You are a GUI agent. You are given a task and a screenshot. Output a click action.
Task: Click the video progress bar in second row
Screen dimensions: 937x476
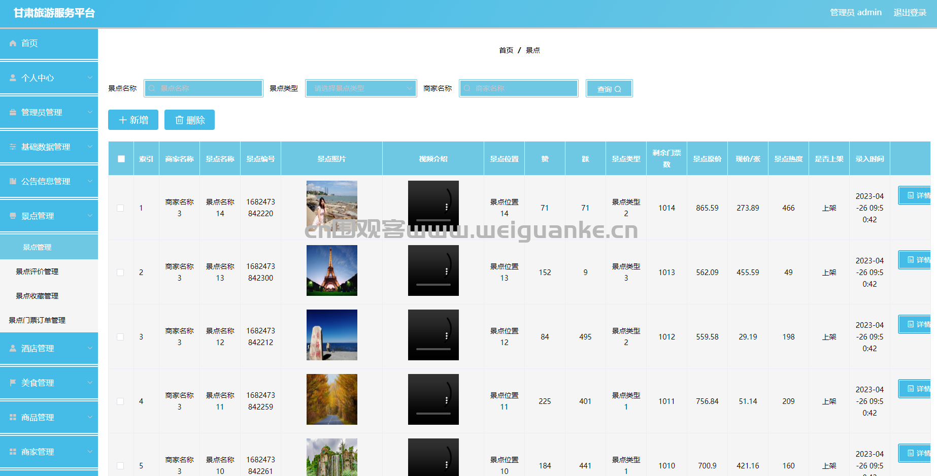[x=433, y=285]
